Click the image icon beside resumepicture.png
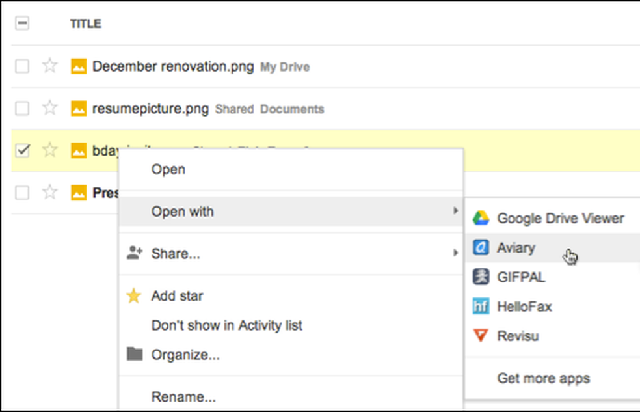 coord(78,108)
